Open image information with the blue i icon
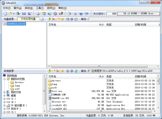 click(75, 14)
